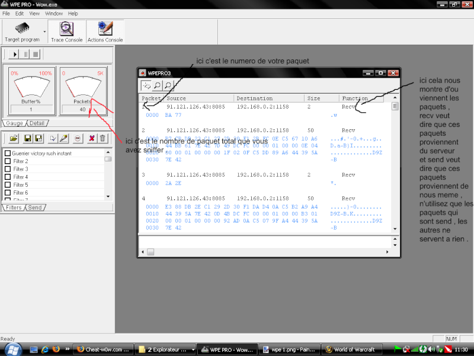This screenshot has width=474, height=356.
Task: Click the Function column header
Action: tap(361, 98)
